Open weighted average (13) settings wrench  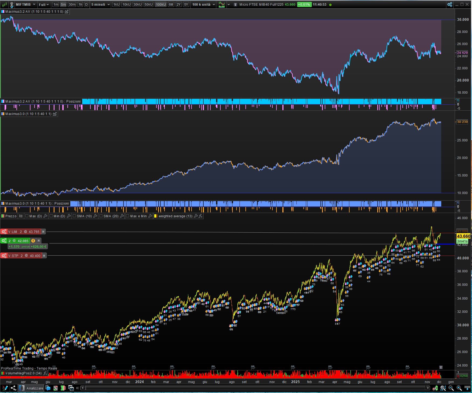[196, 216]
